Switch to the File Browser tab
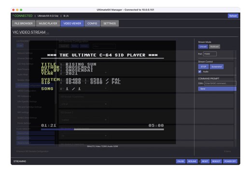 click(24, 24)
